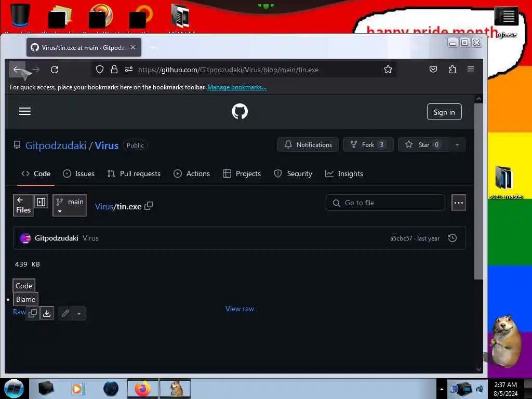Click the Virus breadcrumb folder link
This screenshot has height=399, width=532.
104,206
